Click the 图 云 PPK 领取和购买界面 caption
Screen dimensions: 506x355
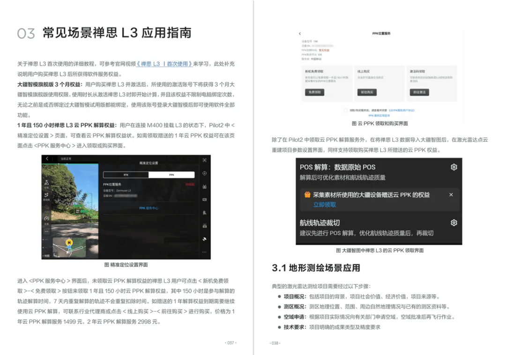pyautogui.click(x=379, y=124)
